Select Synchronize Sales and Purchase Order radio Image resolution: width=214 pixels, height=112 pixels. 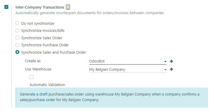pyautogui.click(x=17, y=52)
